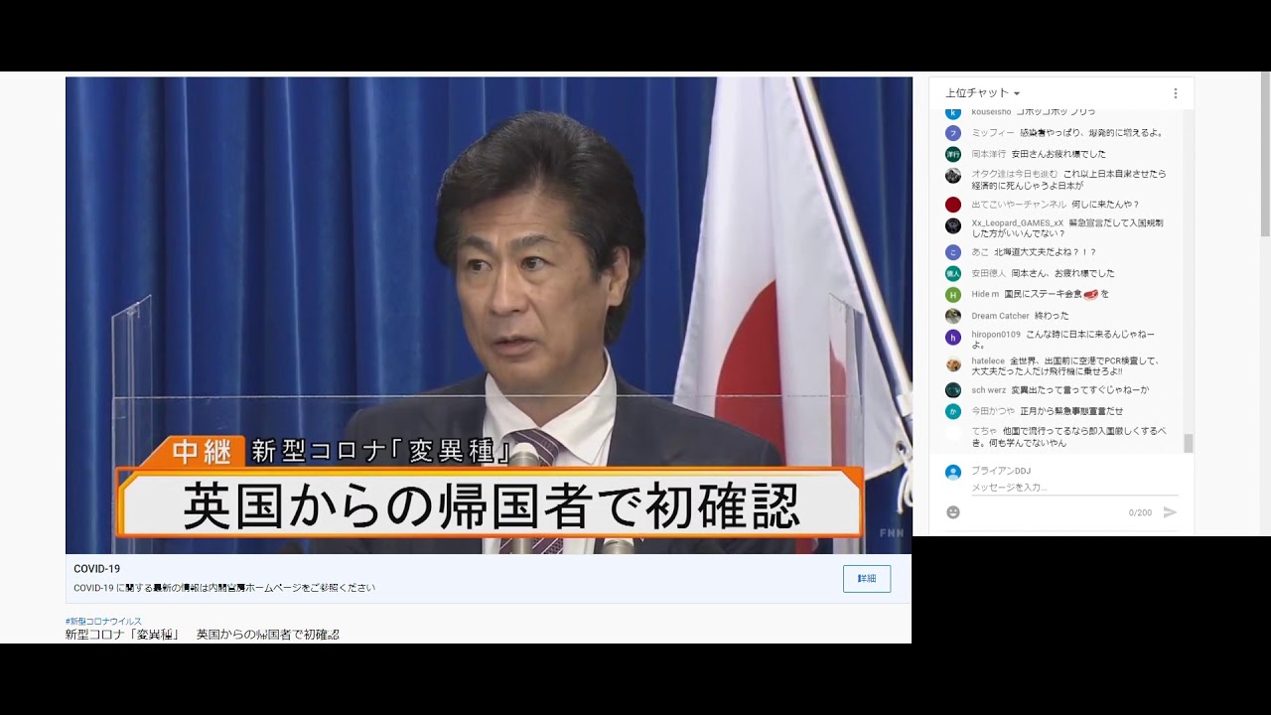
Task: Click the hatelece avatar in chat
Action: pyautogui.click(x=952, y=364)
